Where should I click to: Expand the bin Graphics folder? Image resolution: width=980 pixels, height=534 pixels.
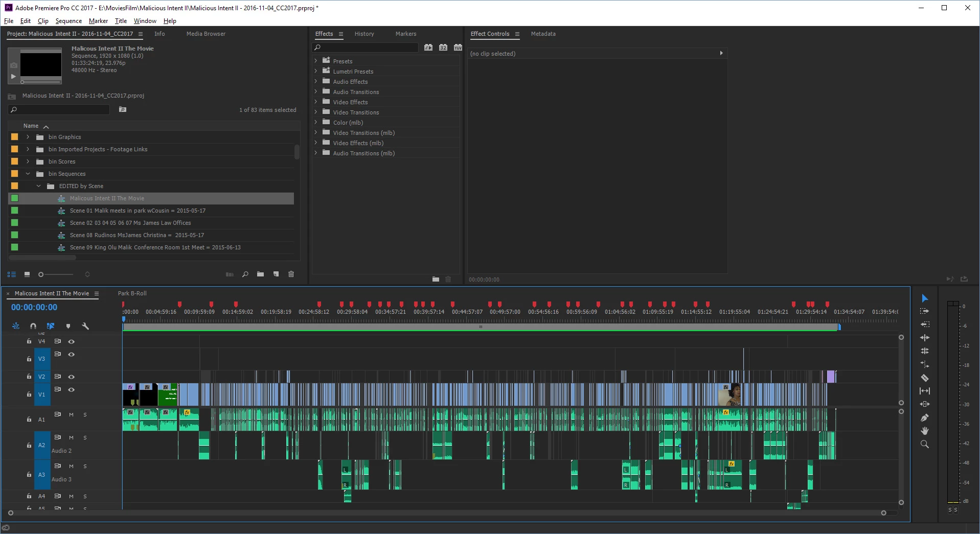click(28, 137)
